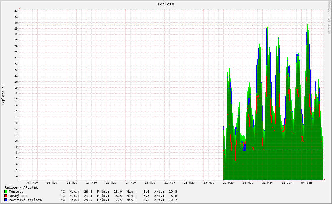This screenshot has width=332, height=204.
Task: Click the Teplota Max. value 29.8
Action: coord(88,192)
